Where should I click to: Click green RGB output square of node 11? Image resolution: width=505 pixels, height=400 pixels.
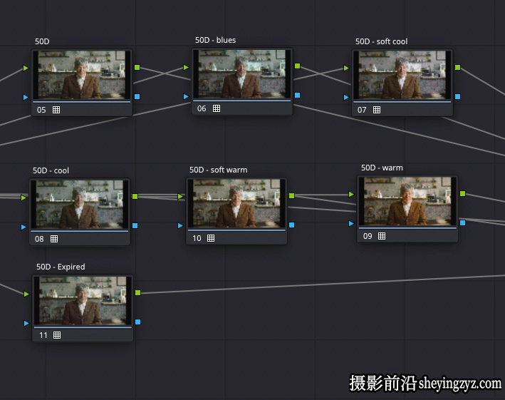(x=138, y=292)
